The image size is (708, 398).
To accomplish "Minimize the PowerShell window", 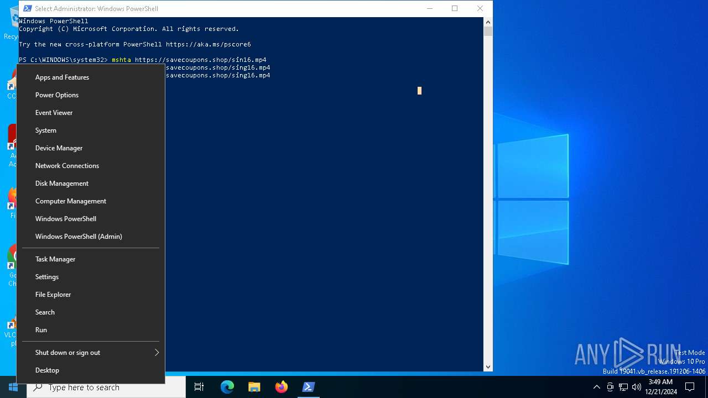I will 429,8.
